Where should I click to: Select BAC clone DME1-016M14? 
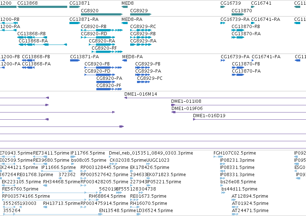coord(141,94)
